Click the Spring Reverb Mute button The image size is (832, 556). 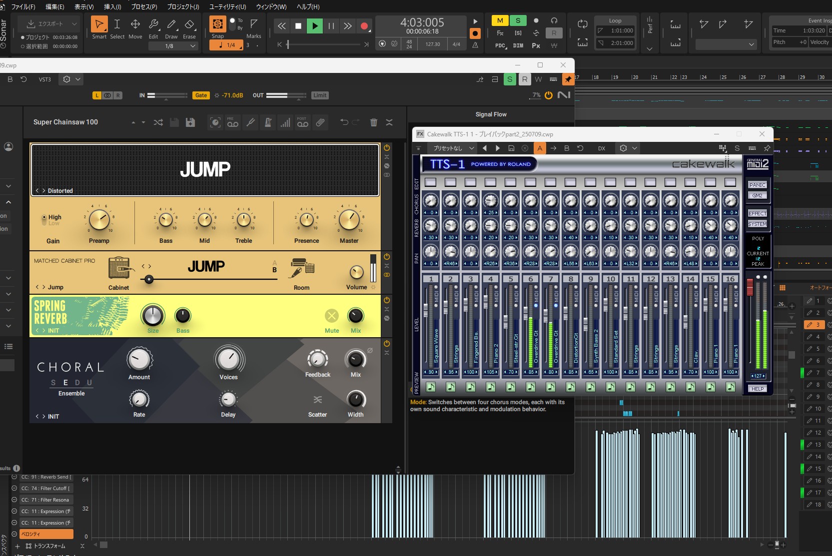point(332,316)
